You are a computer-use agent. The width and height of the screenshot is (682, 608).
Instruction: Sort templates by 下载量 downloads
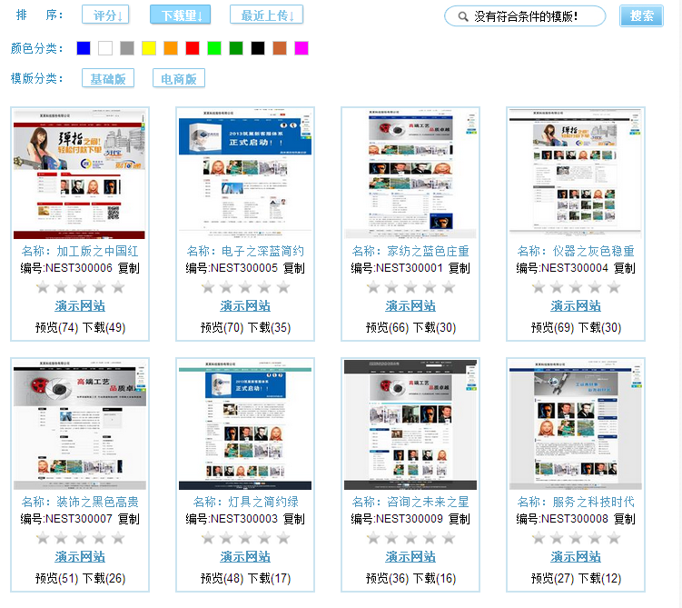180,15
